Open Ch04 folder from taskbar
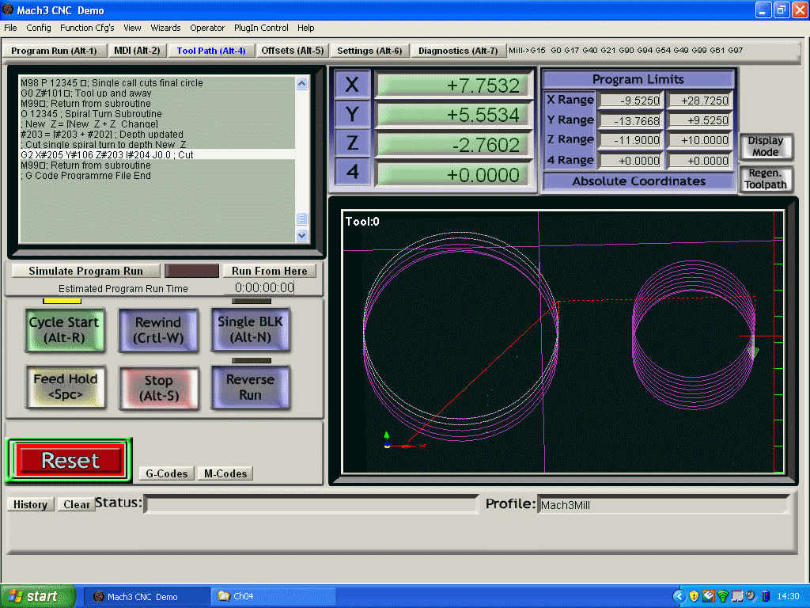The width and height of the screenshot is (810, 608). [273, 597]
